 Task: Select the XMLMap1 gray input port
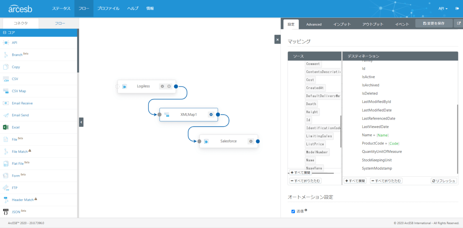click(x=159, y=115)
